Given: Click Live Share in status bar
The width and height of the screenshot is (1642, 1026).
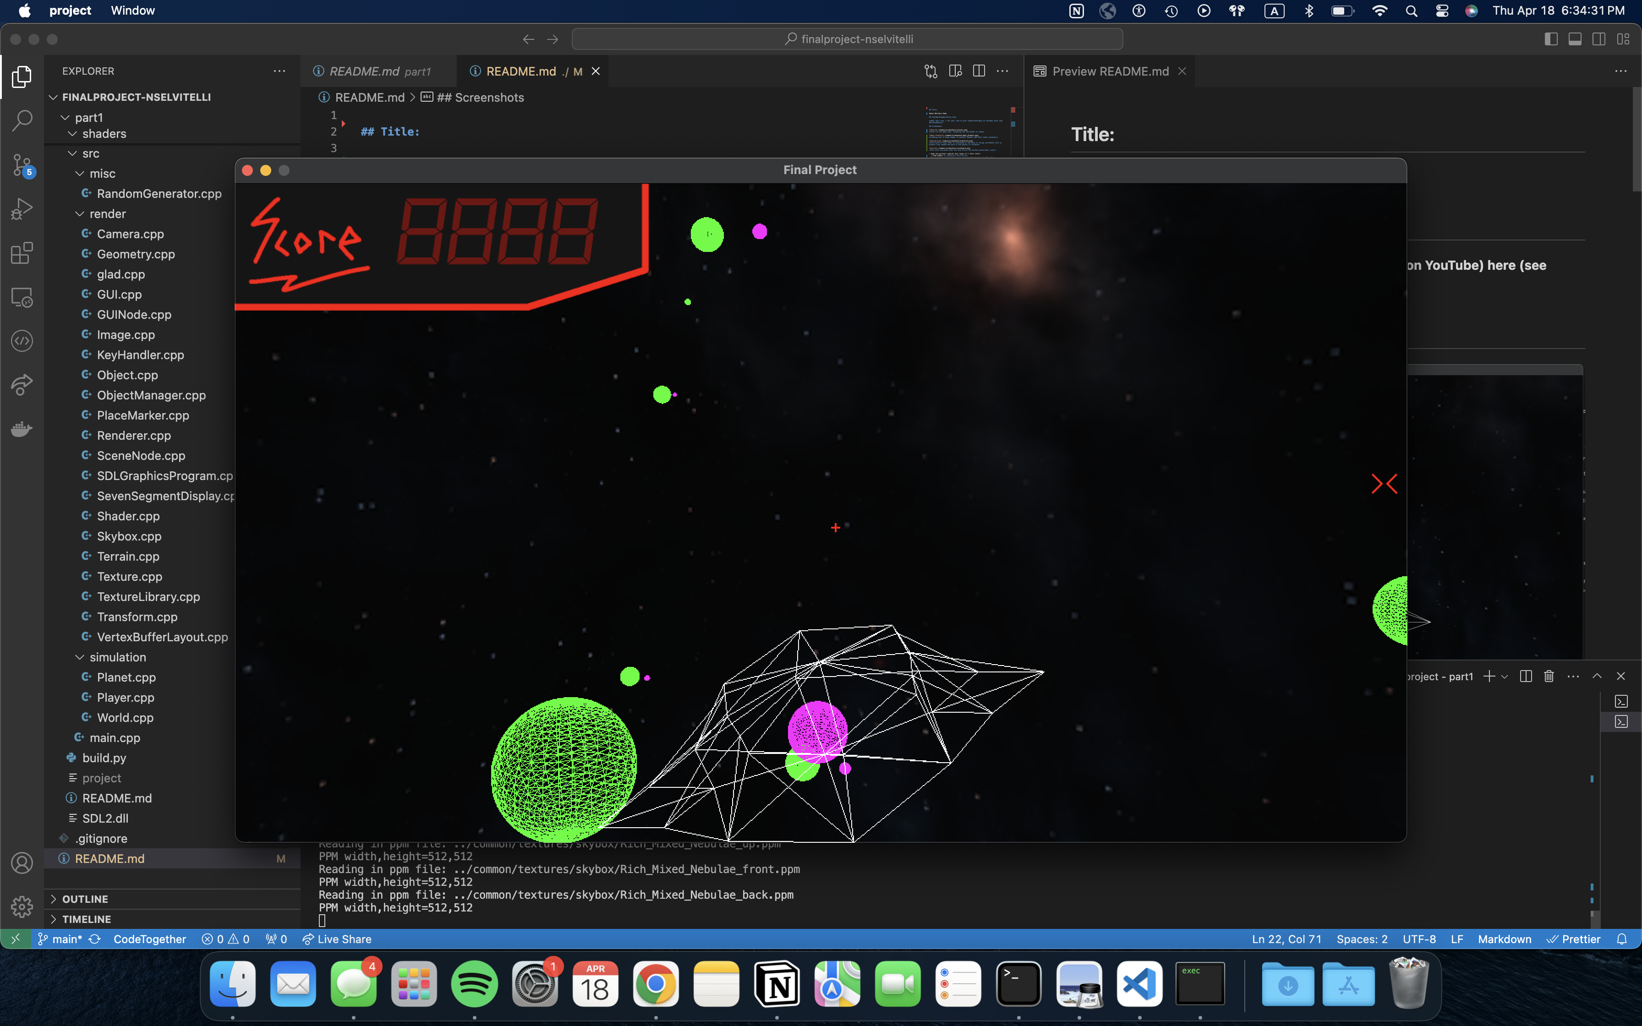Looking at the screenshot, I should pos(337,939).
